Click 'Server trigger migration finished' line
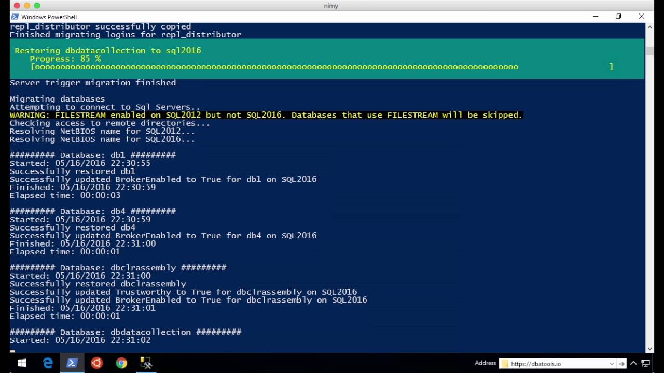 pos(93,83)
